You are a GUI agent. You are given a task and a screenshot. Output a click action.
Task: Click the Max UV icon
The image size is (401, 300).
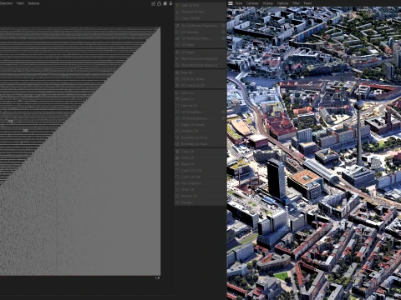[x=177, y=72]
